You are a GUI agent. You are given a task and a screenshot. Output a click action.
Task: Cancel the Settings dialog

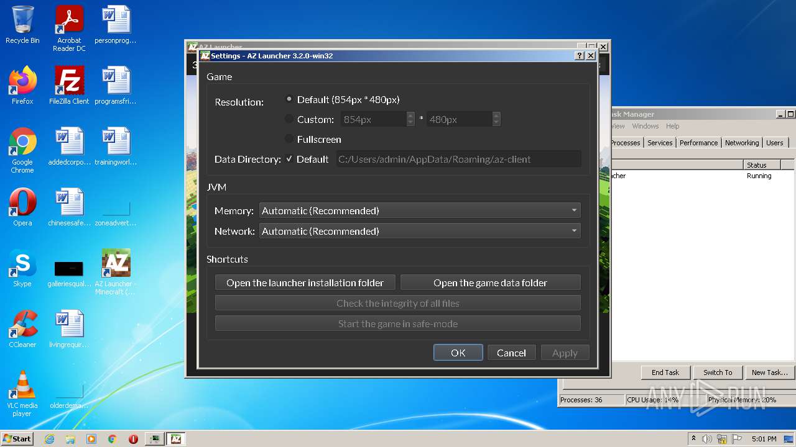pos(511,353)
